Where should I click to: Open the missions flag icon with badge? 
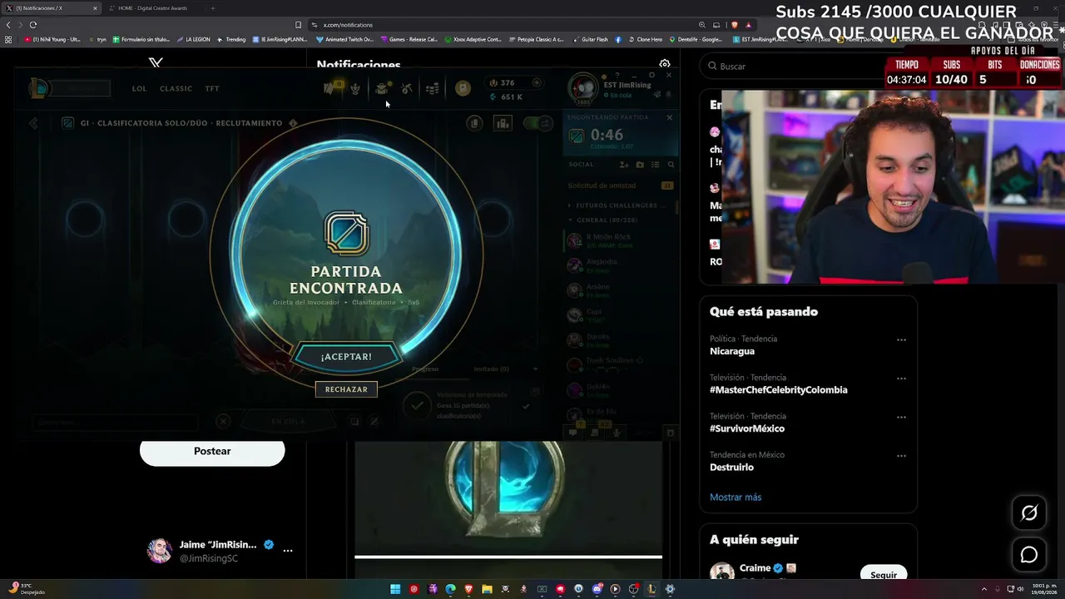click(332, 87)
